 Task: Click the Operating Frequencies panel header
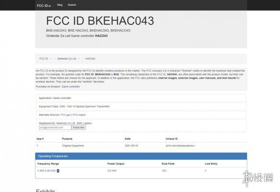(x=141, y=156)
